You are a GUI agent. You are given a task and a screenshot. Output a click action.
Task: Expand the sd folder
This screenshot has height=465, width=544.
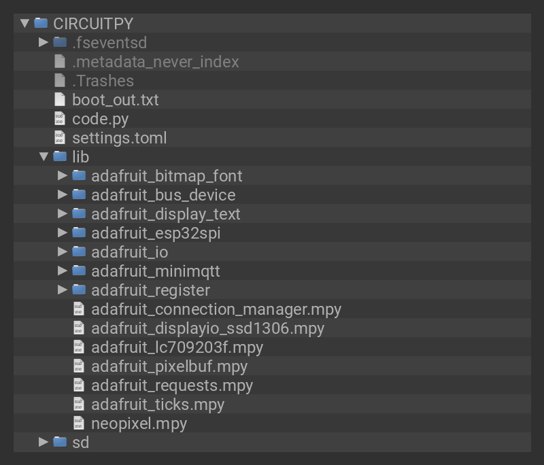click(x=44, y=442)
